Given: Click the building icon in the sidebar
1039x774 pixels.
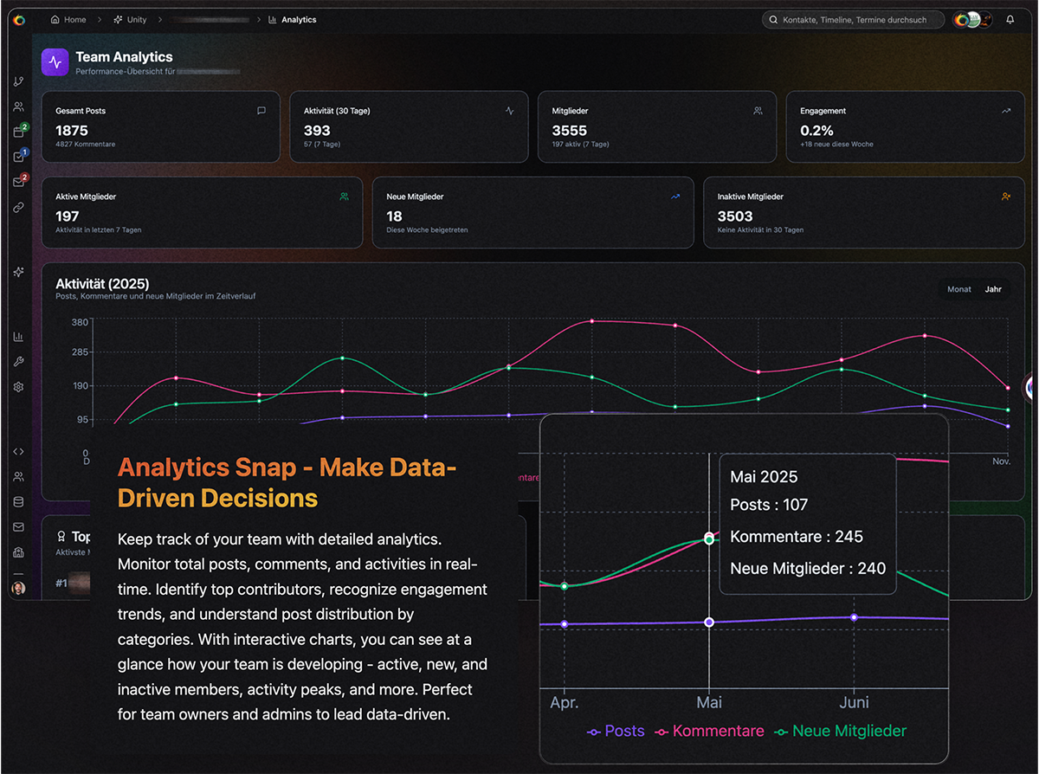Looking at the screenshot, I should click(x=18, y=552).
